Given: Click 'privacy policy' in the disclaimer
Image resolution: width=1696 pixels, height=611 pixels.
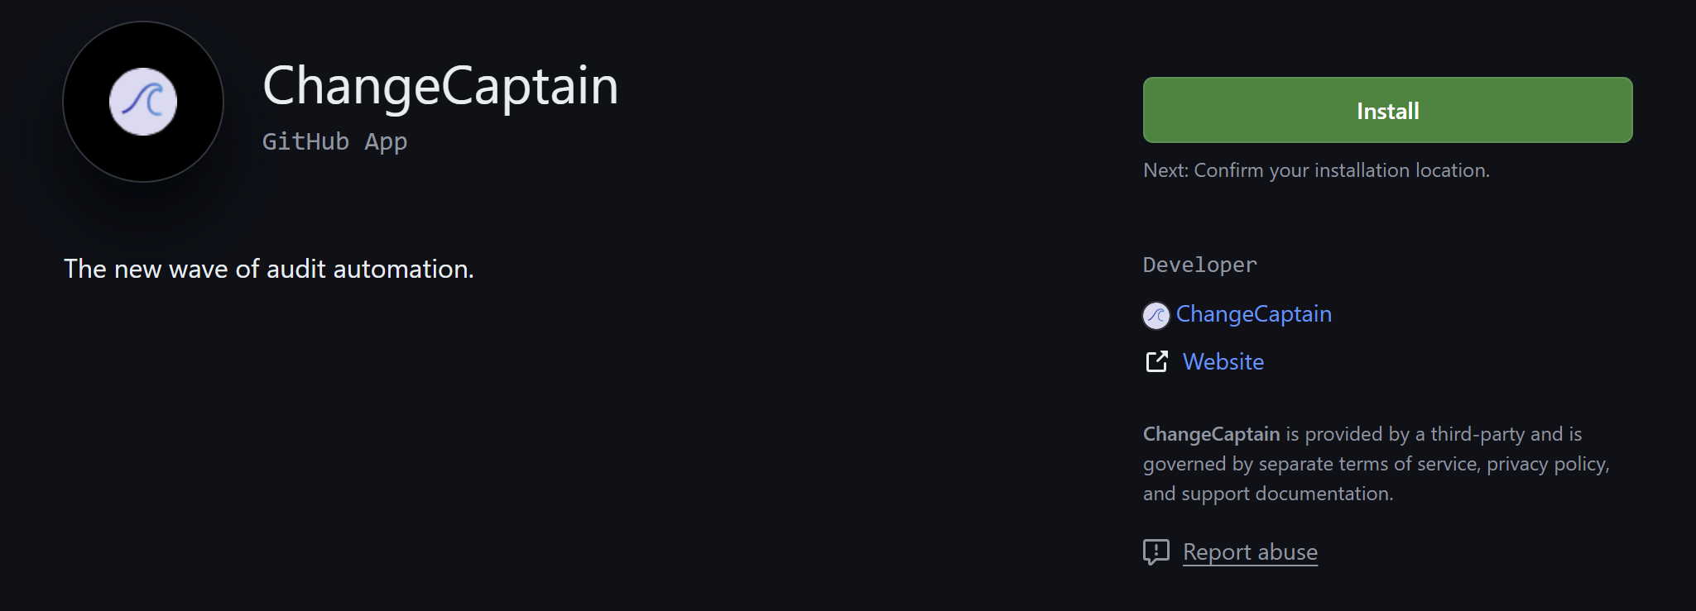Looking at the screenshot, I should pos(1547,464).
